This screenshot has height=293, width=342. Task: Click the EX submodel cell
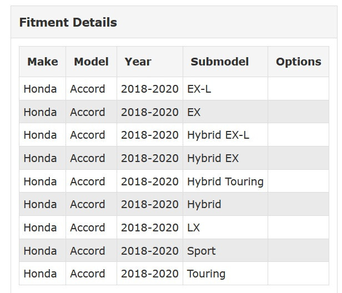point(225,112)
